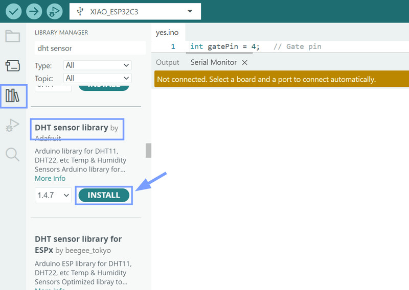Switch to the Output tab

tap(168, 62)
